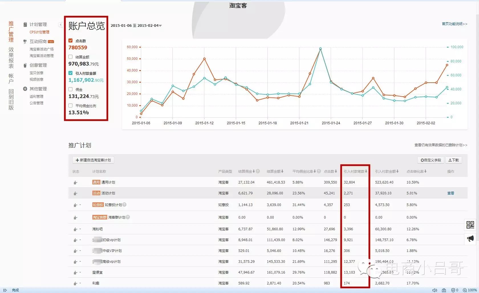The image size is (479, 293).
Task: Click the status icon for 查便宜 row
Action: pyautogui.click(x=75, y=272)
